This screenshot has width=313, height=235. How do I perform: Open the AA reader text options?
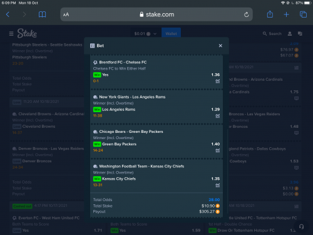(x=66, y=14)
